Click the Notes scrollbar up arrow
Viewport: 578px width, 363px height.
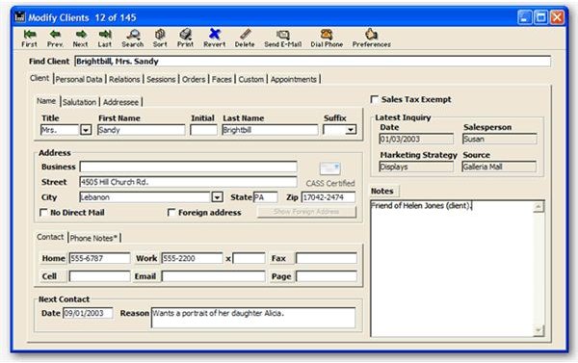point(539,207)
